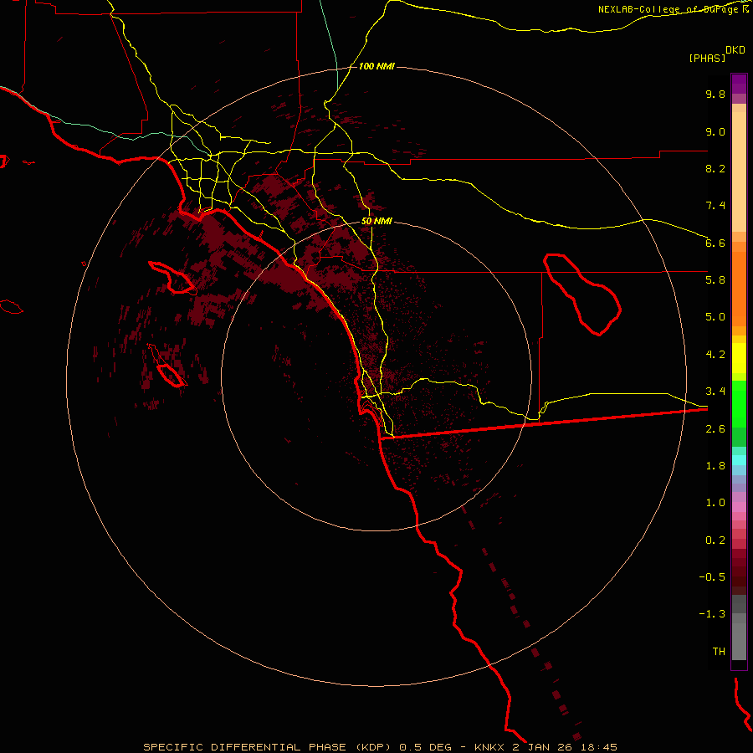
Task: Click the 7.4 legend value
Action: coord(715,206)
